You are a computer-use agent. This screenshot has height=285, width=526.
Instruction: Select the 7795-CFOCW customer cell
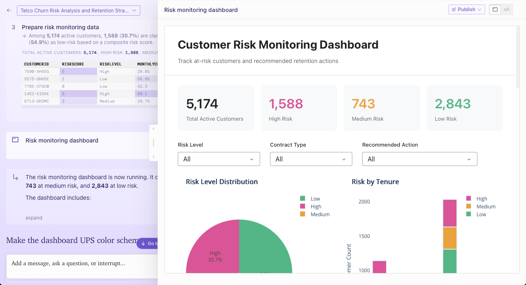tap(41, 86)
